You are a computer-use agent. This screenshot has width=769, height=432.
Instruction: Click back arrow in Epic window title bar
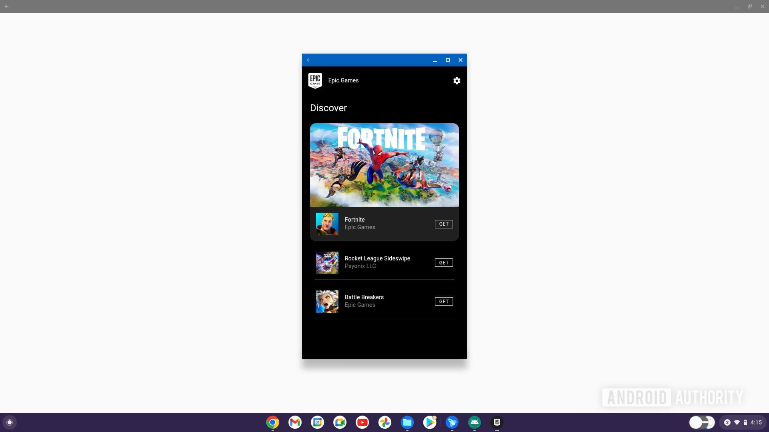(x=308, y=60)
